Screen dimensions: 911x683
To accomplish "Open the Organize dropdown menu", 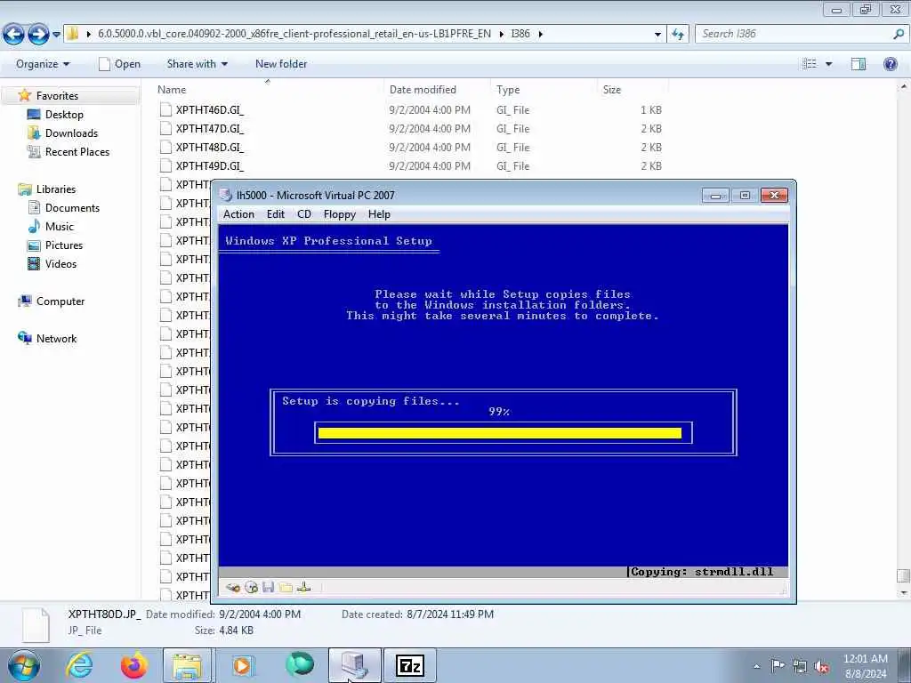I will (43, 64).
